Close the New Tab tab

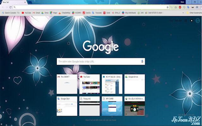[x=25, y=2]
